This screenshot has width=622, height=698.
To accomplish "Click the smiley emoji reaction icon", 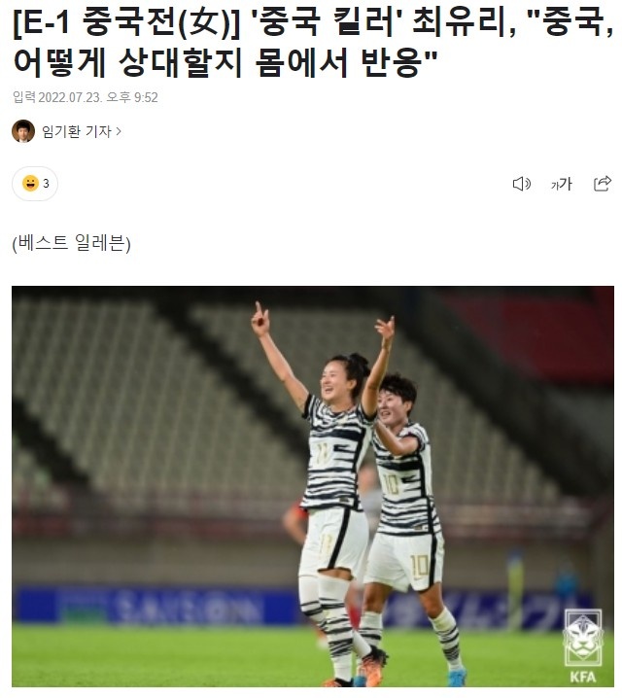I will (x=30, y=184).
